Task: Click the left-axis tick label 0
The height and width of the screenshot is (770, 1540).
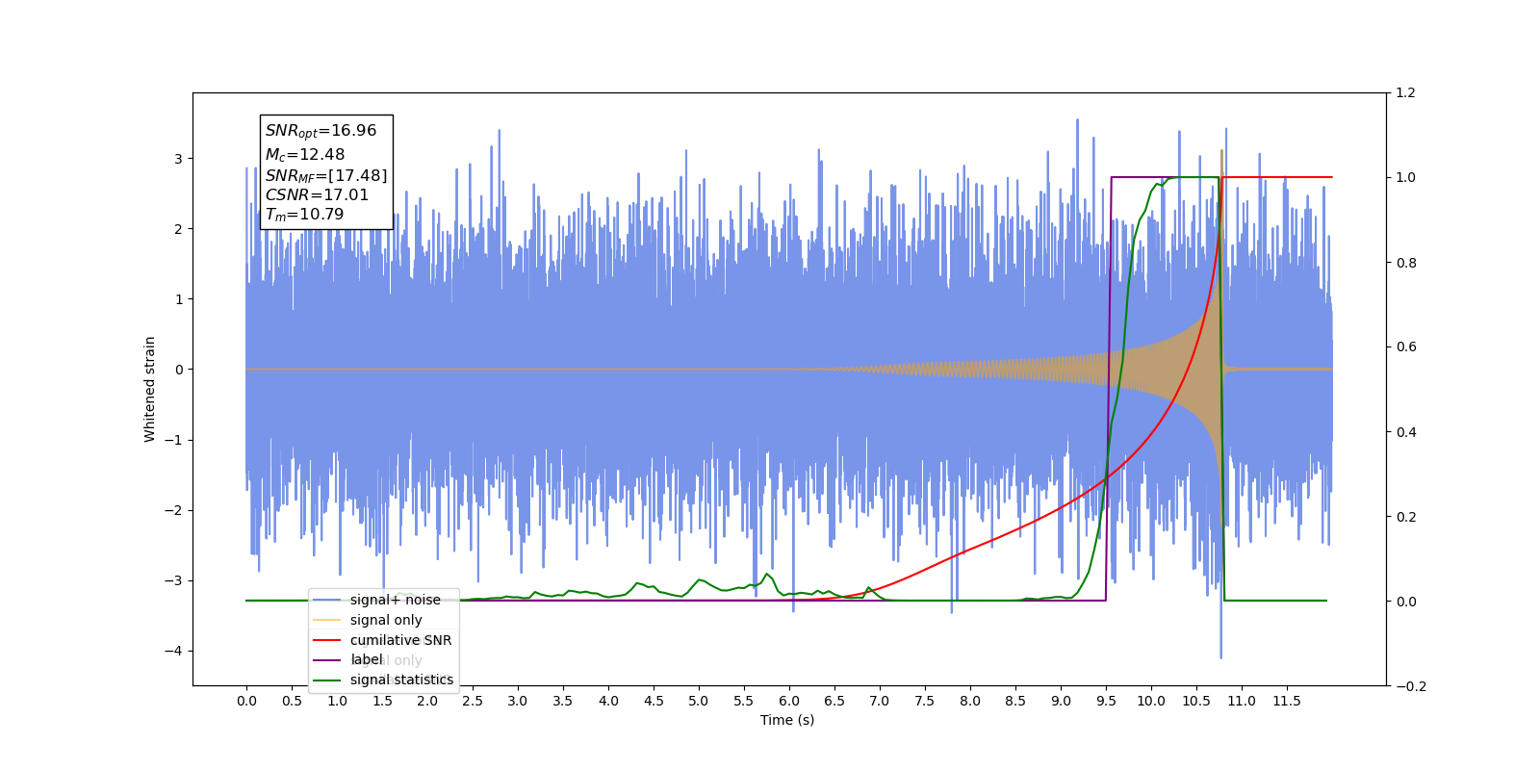Action: [178, 370]
